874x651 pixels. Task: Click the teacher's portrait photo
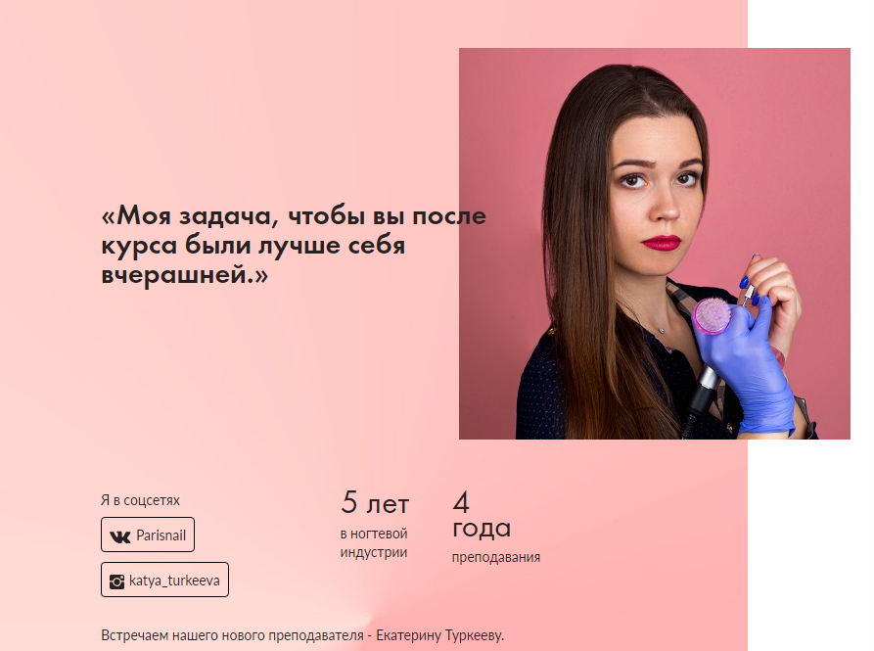655,244
